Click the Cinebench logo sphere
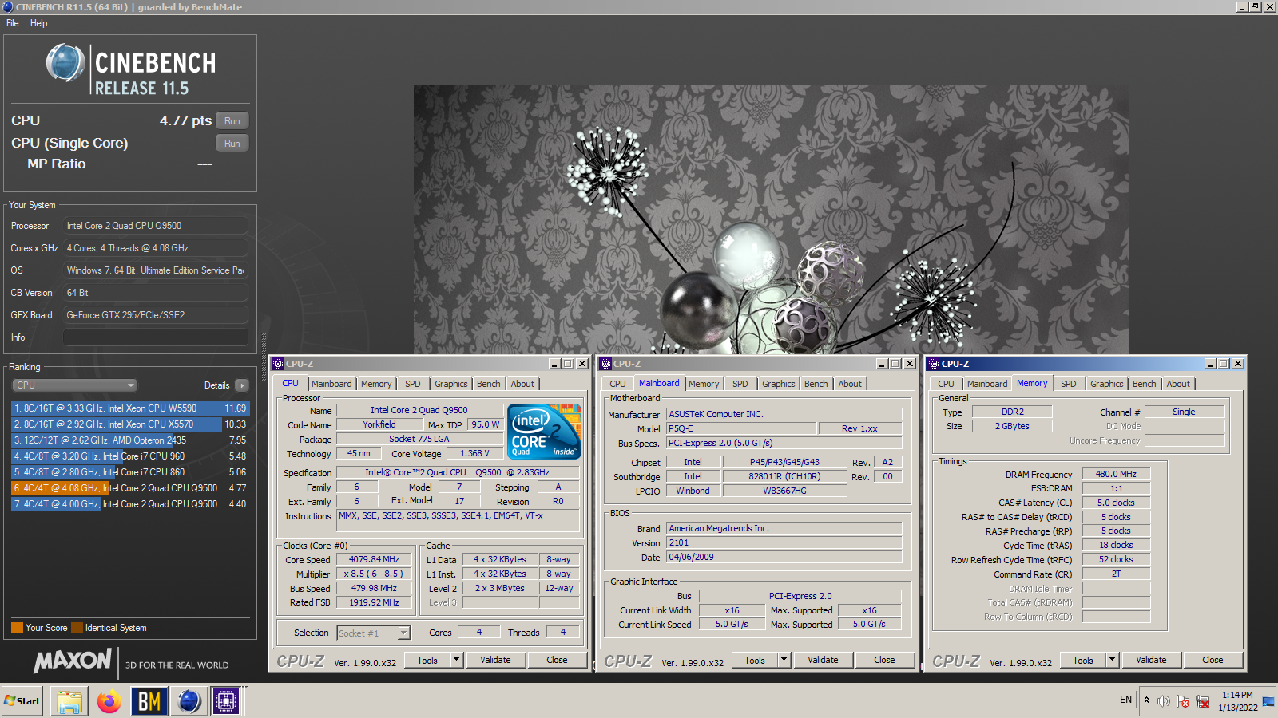This screenshot has height=718, width=1278. coord(65,63)
